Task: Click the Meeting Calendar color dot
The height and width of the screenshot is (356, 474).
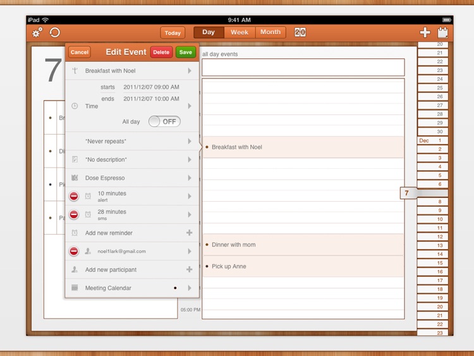Action: tap(175, 288)
